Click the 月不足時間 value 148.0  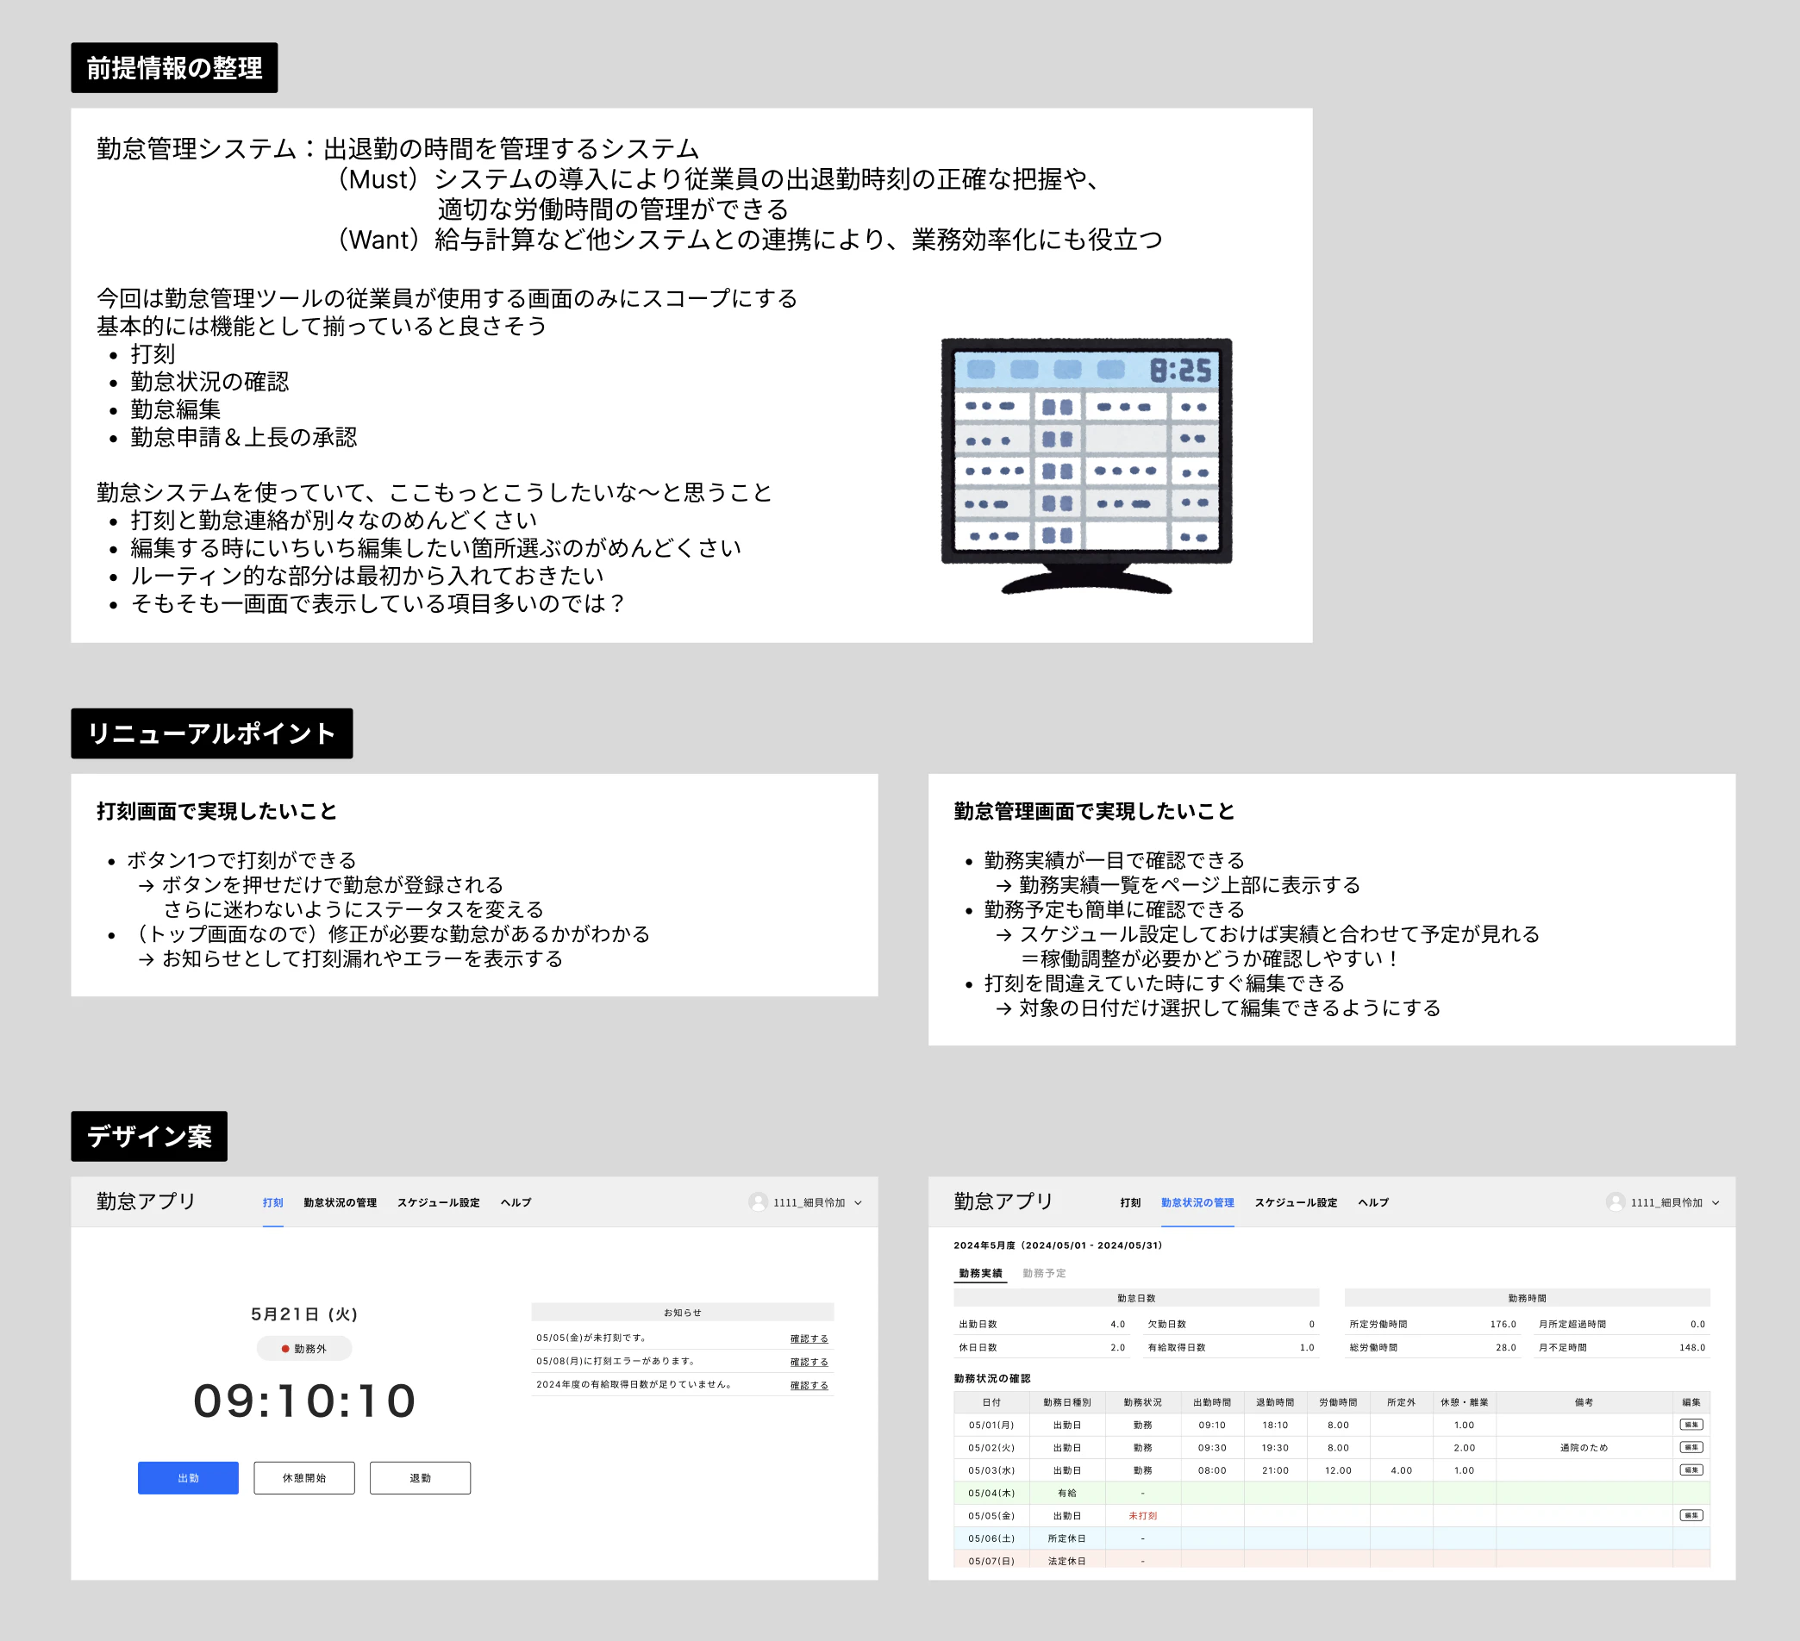point(1692,1347)
